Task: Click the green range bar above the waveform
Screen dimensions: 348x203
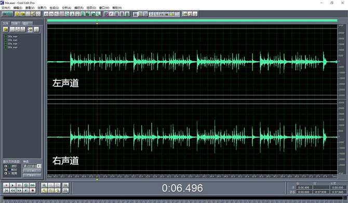Action: (192, 21)
